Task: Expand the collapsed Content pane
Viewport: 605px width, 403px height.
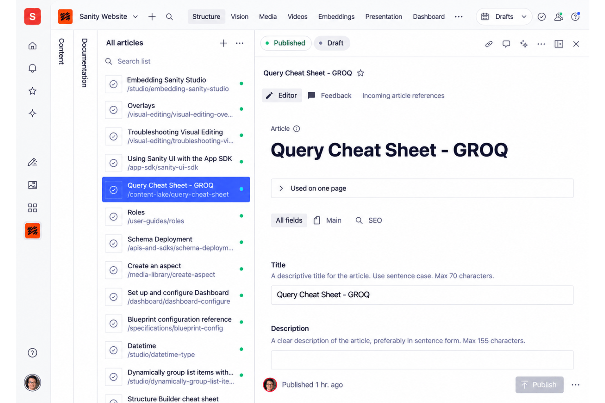Action: [62, 51]
